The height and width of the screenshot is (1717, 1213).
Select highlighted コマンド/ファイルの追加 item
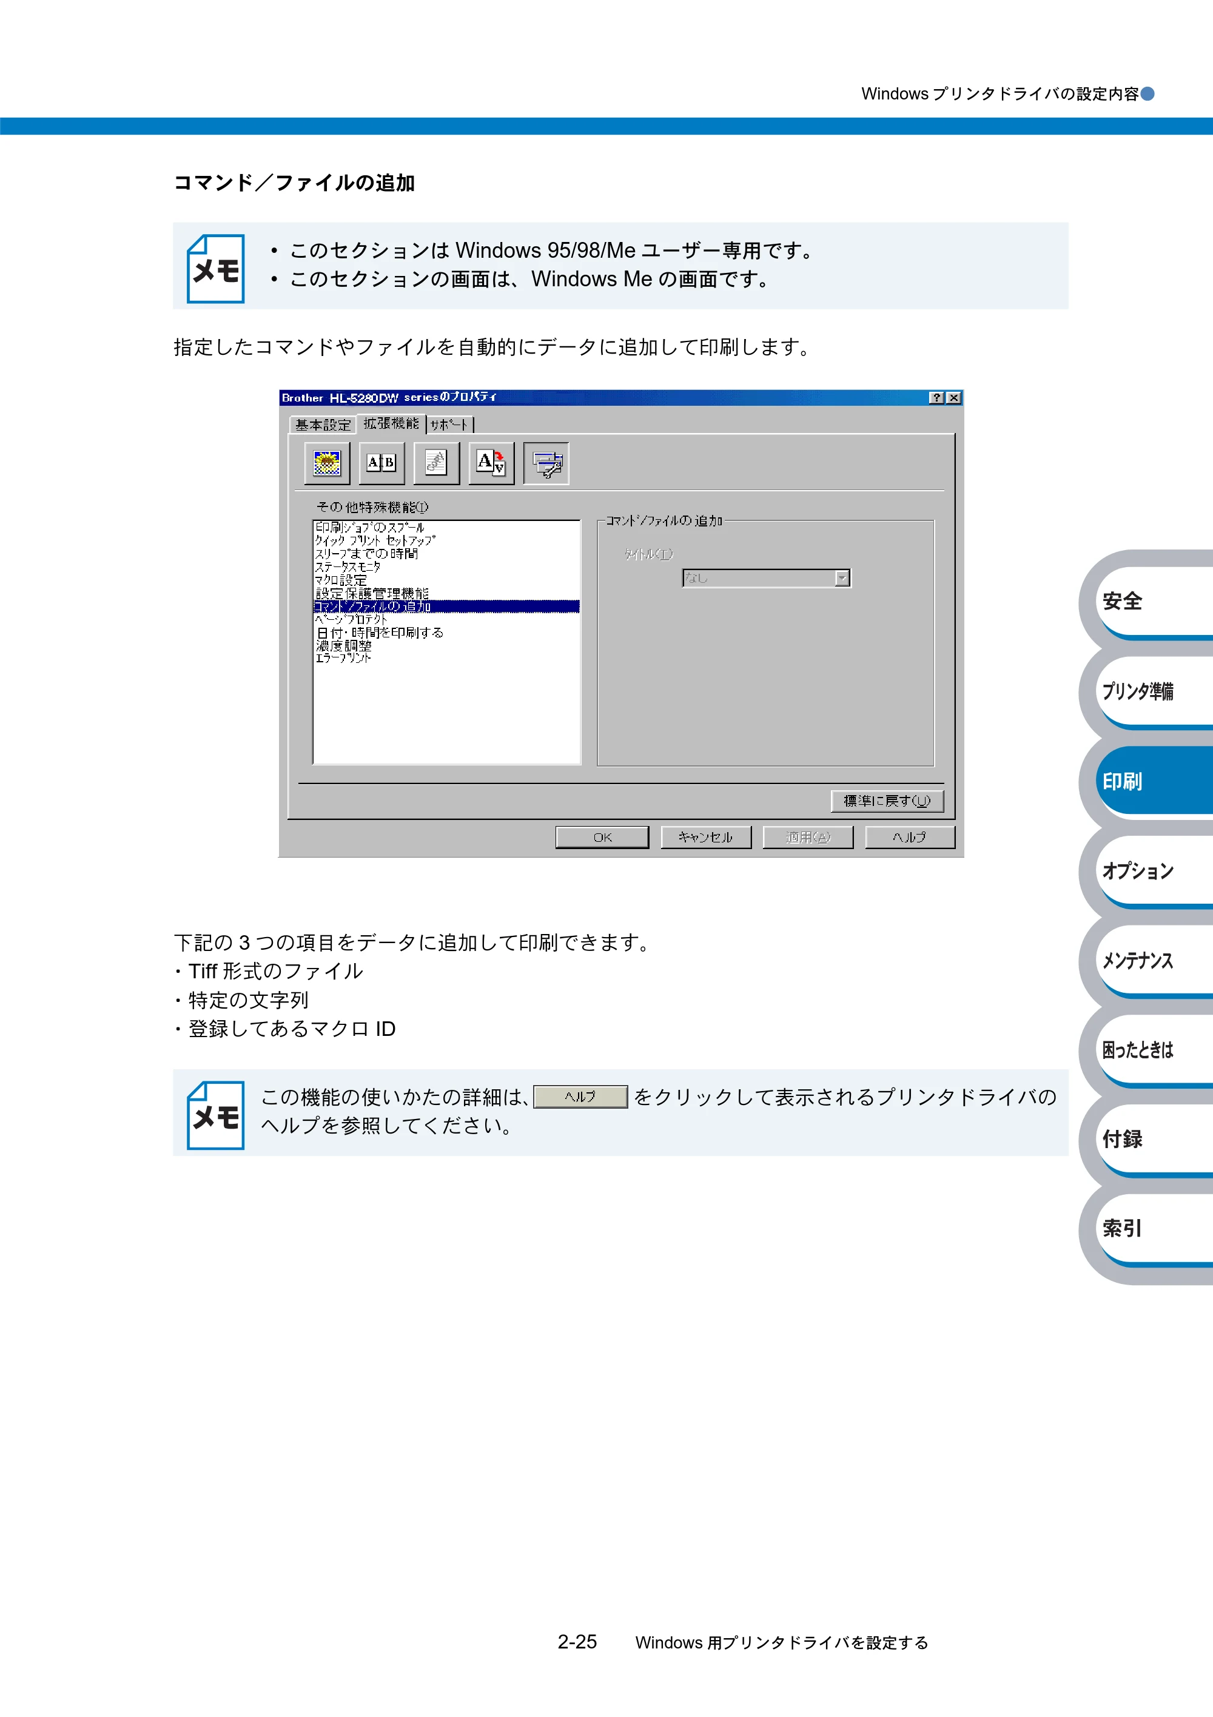pyautogui.click(x=446, y=606)
